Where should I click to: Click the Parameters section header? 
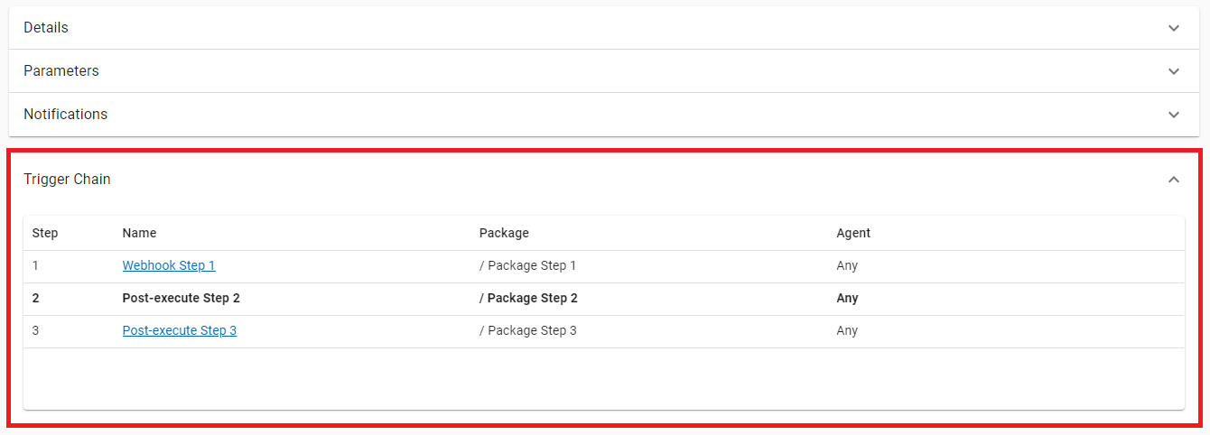tap(61, 71)
